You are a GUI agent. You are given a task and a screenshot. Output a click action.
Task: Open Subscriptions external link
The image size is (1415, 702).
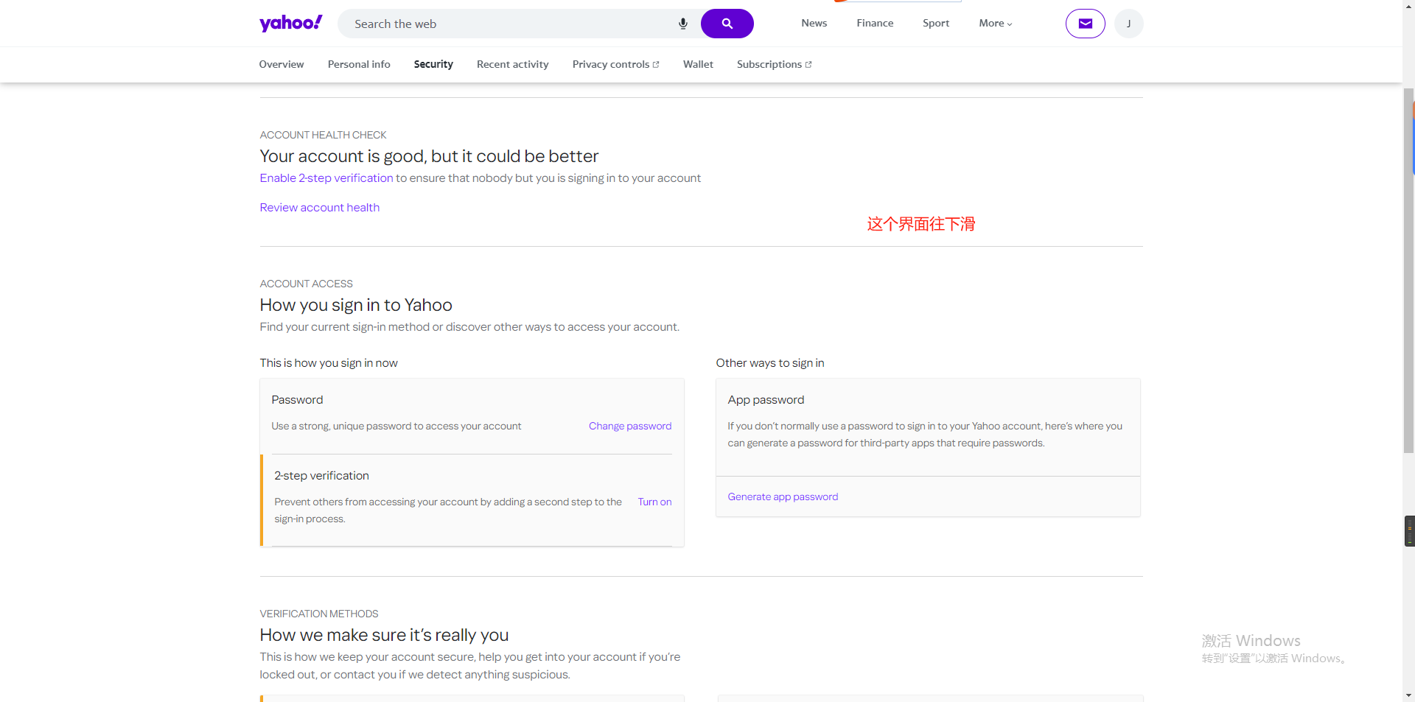coord(774,64)
